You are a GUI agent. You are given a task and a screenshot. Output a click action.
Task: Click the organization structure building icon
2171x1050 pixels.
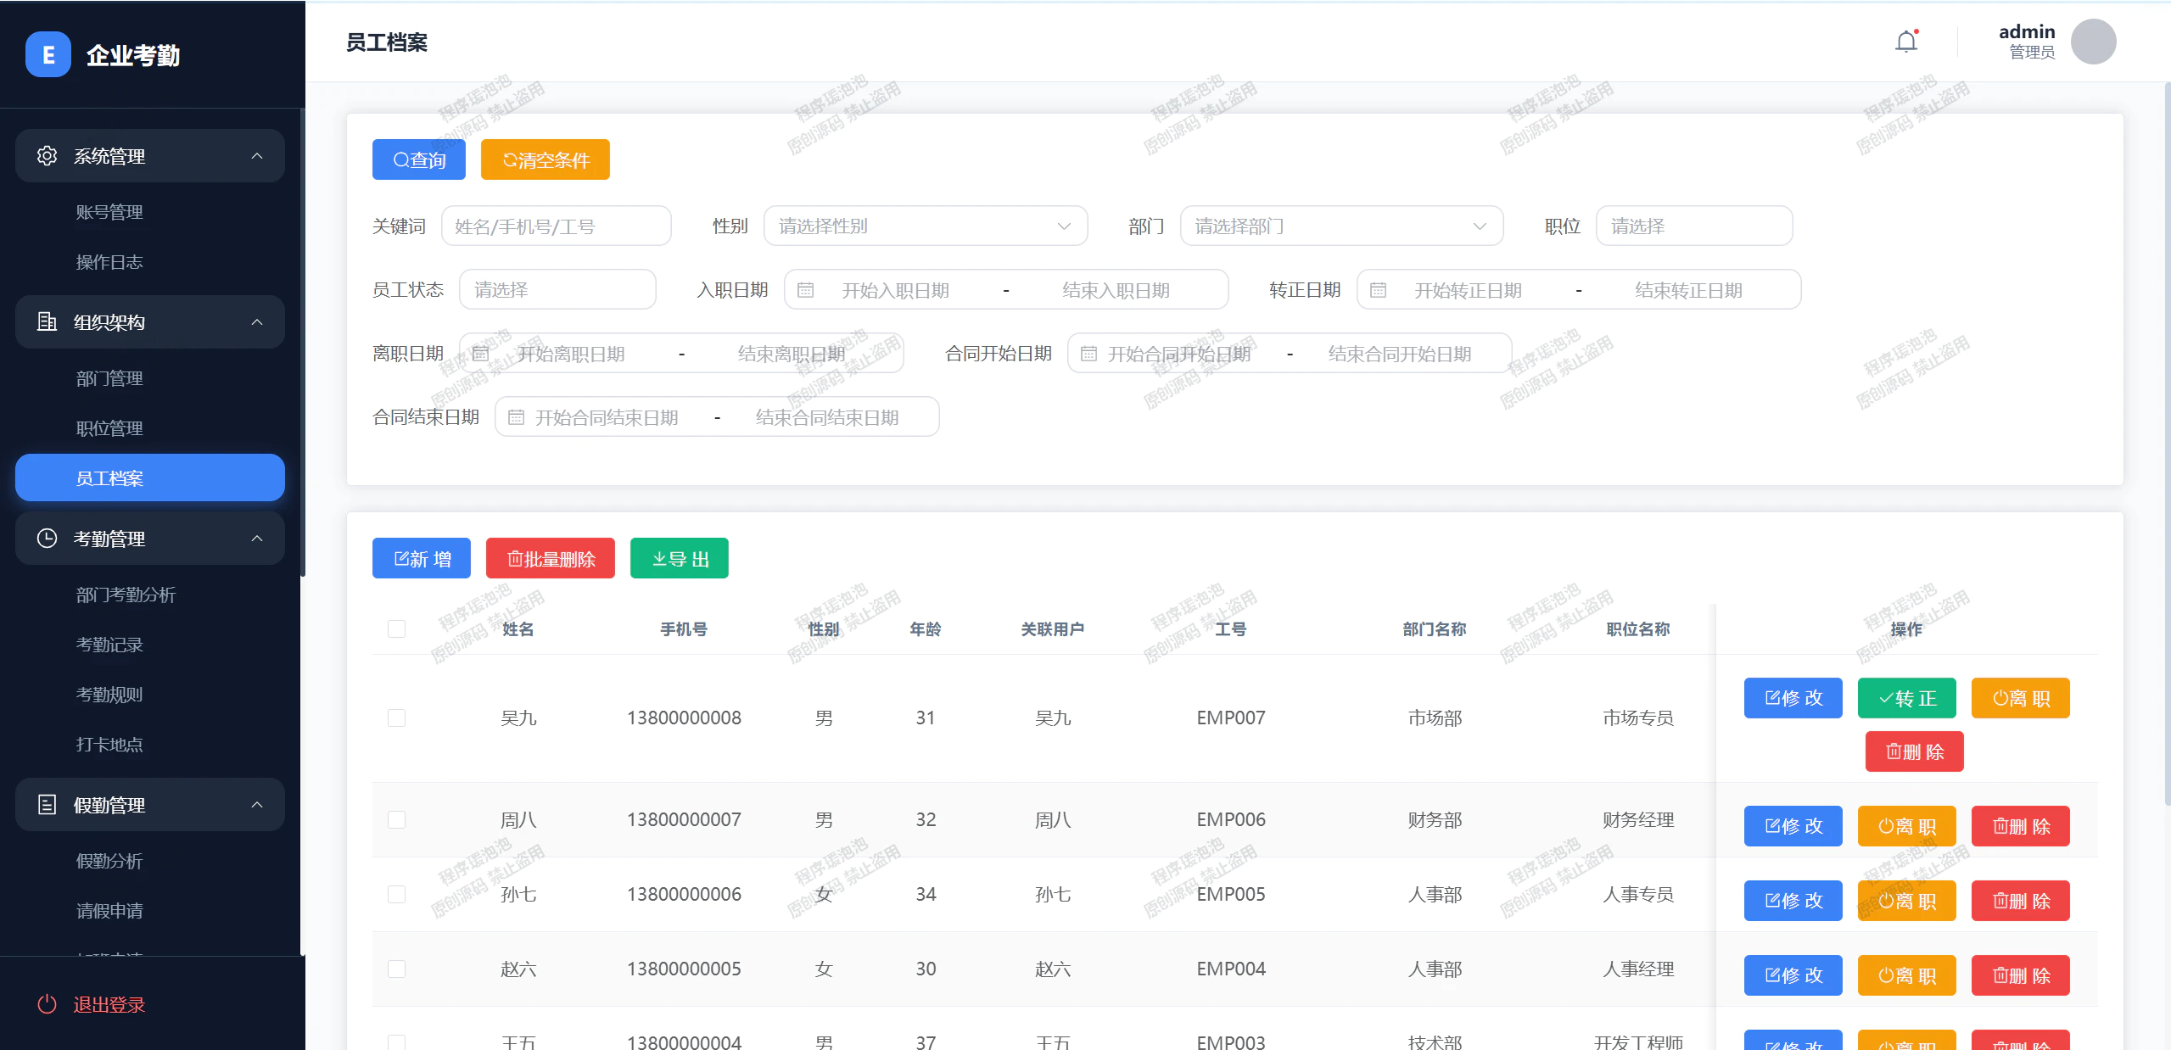(x=48, y=322)
